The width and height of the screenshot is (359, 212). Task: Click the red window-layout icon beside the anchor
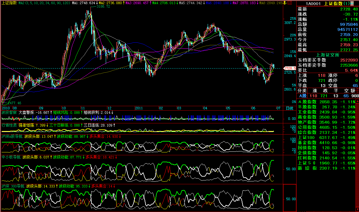point(289,3)
